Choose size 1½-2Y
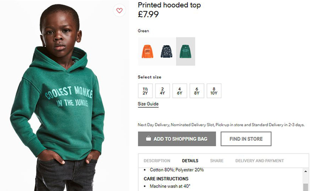This screenshot has height=191, width=310. coord(145,91)
